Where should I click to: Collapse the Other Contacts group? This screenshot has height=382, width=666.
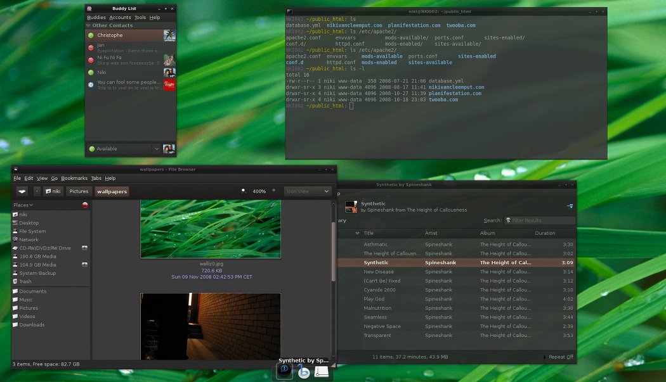[x=89, y=25]
